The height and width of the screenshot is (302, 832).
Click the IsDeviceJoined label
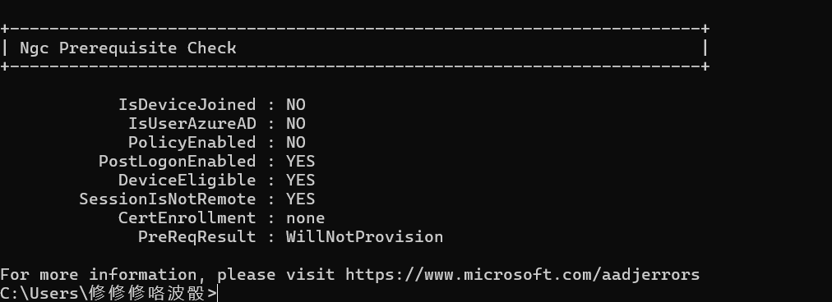pos(187,104)
